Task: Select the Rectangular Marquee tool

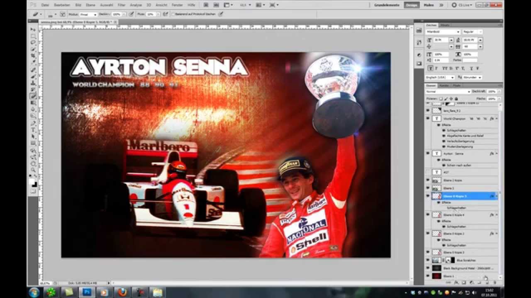Action: click(33, 36)
